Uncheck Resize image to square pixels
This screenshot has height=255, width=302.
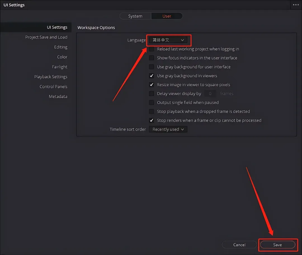click(152, 85)
